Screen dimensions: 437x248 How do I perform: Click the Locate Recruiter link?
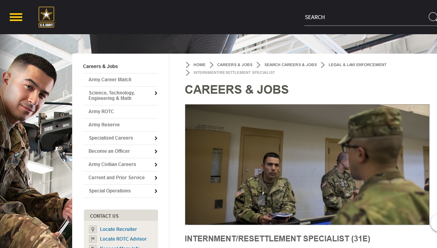[118, 229]
